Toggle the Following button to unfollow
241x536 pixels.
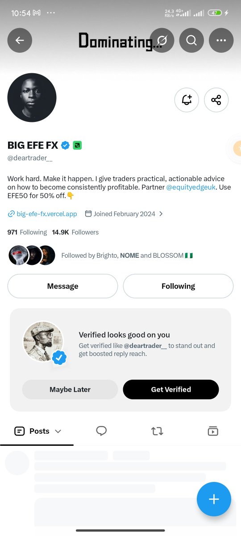(x=178, y=286)
